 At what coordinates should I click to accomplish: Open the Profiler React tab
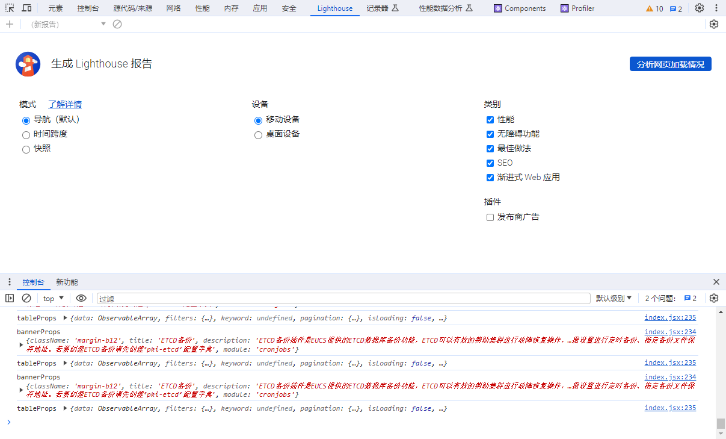pos(577,8)
